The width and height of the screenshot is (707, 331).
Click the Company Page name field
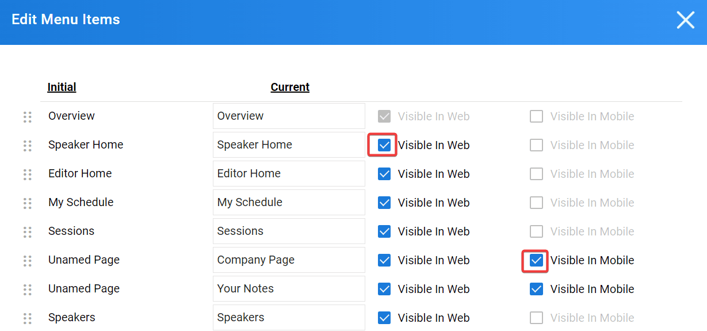point(289,260)
